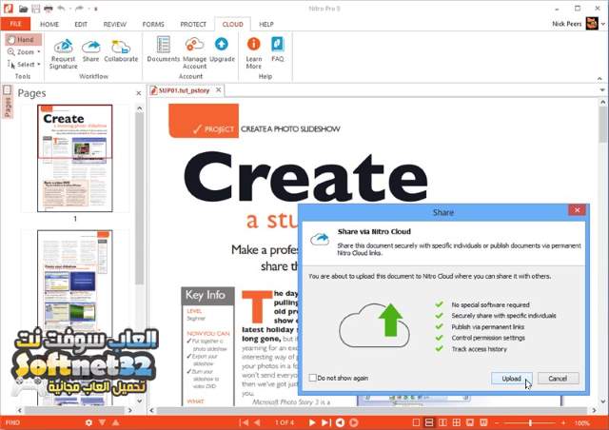Click Cancel in Share dialog
The width and height of the screenshot is (609, 430).
pyautogui.click(x=559, y=379)
